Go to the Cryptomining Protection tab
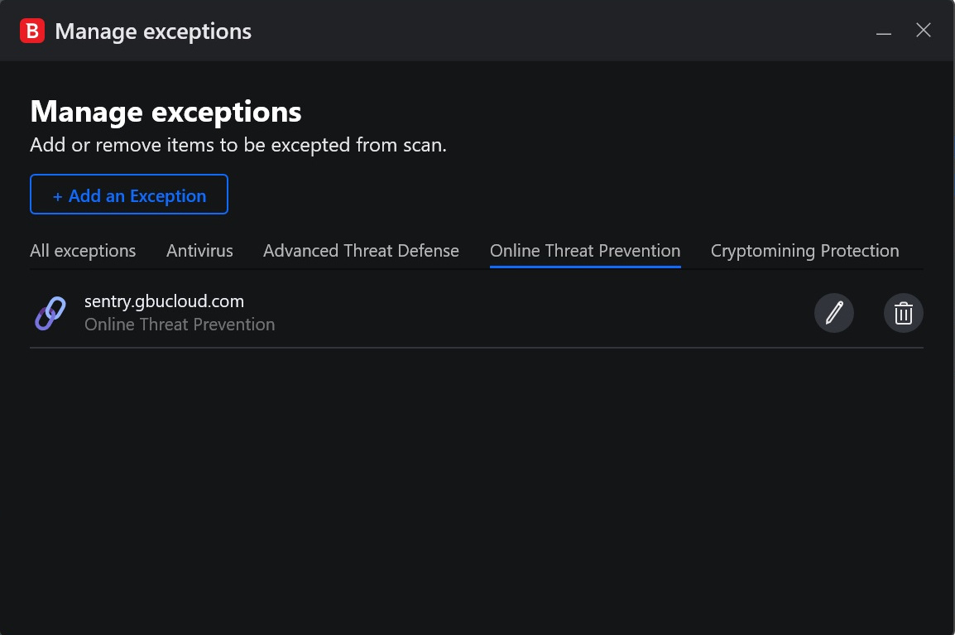This screenshot has height=635, width=955. tap(804, 251)
